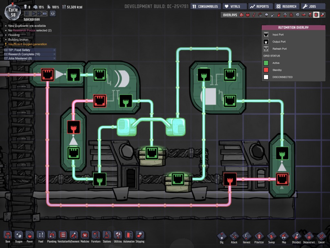Open the Research screen
The image size is (330, 248).
pos(286,6)
